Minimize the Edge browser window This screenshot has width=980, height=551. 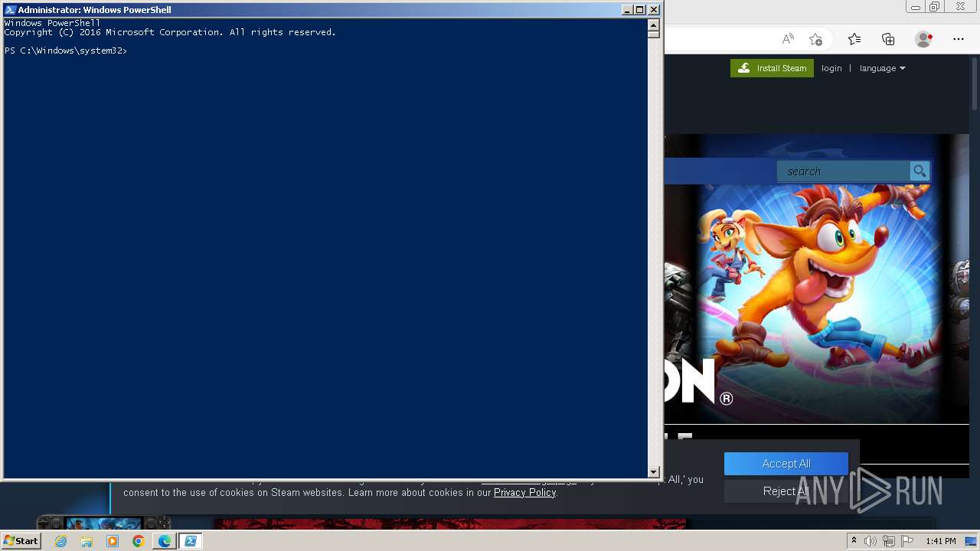coord(915,7)
